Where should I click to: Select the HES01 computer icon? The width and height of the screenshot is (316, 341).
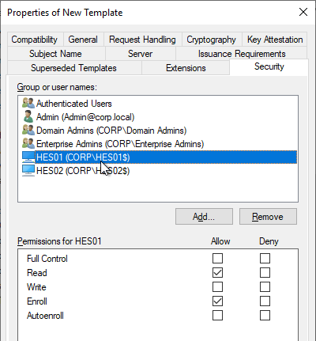28,157
